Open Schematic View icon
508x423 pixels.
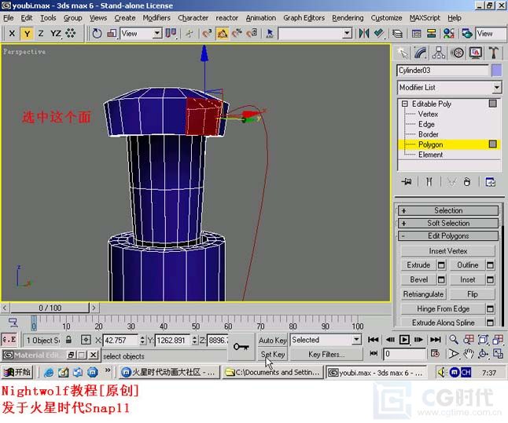(431, 33)
